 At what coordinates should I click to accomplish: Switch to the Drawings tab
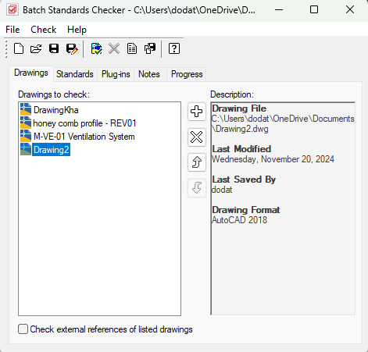coord(31,73)
